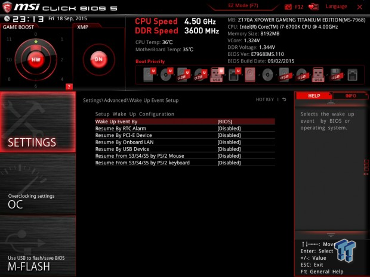Viewport: 370px width, 277px height.
Task: Click the Setup Wake Up Configuration heading
Action: click(135, 114)
